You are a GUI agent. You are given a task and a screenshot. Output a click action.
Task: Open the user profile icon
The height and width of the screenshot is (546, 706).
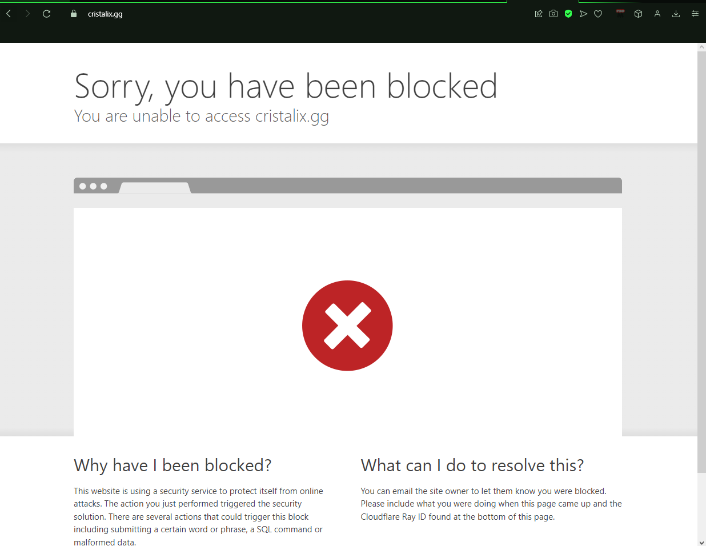[x=657, y=14]
